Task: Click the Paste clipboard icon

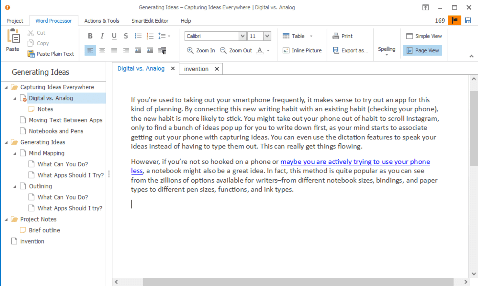Action: click(13, 36)
